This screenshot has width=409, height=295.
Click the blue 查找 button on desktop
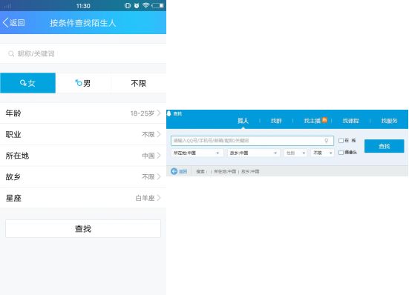385,146
